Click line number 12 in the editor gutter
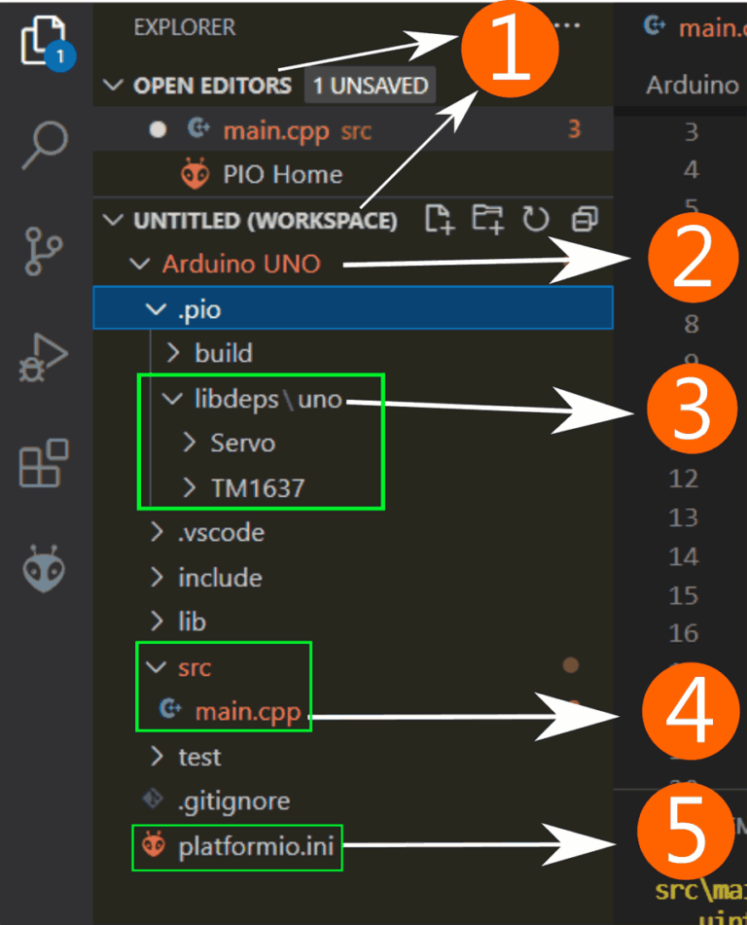 click(683, 479)
